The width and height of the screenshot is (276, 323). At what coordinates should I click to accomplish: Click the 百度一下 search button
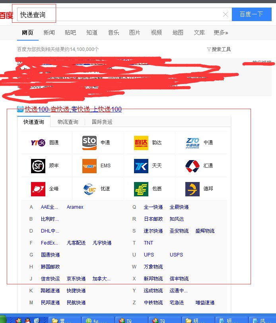(251, 14)
